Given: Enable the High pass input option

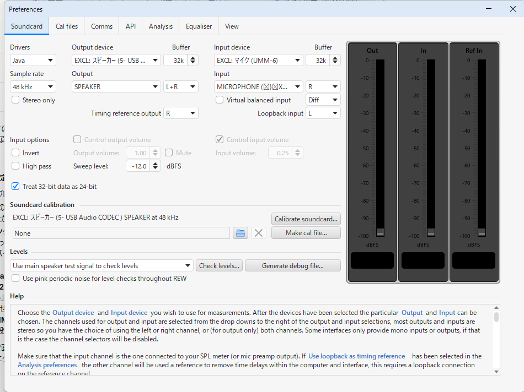Looking at the screenshot, I should click(15, 166).
